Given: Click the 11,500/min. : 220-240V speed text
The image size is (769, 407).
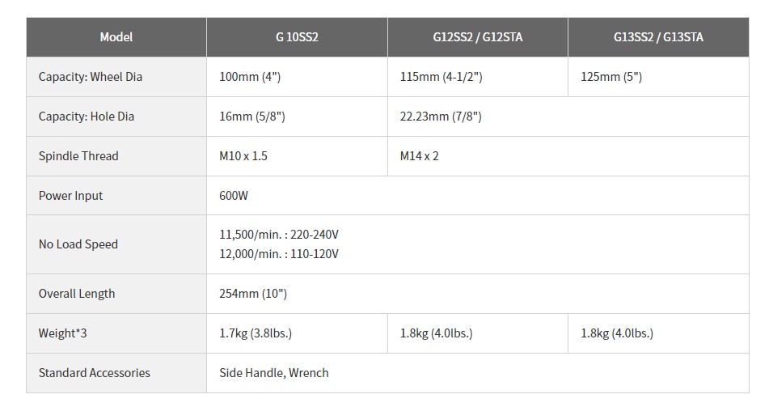Looking at the screenshot, I should (278, 235).
